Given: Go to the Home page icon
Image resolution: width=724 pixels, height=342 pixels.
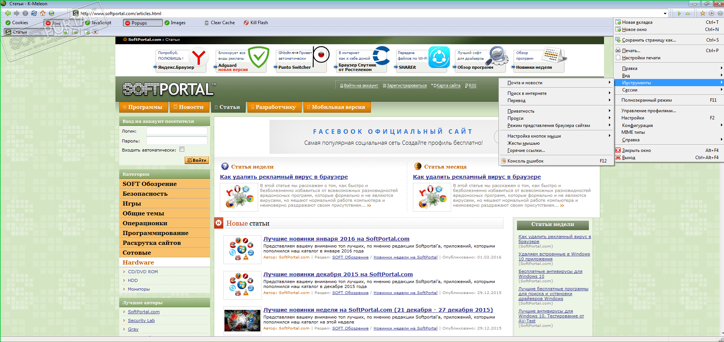Looking at the screenshot, I should tap(43, 13).
